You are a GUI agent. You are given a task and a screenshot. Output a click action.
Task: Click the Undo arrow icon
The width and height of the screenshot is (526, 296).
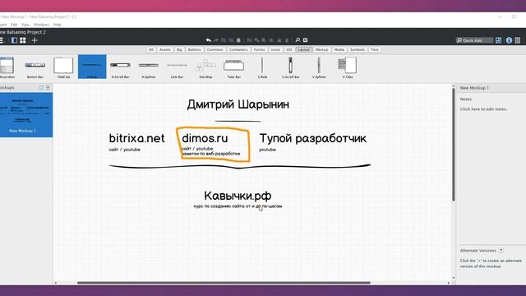click(208, 40)
